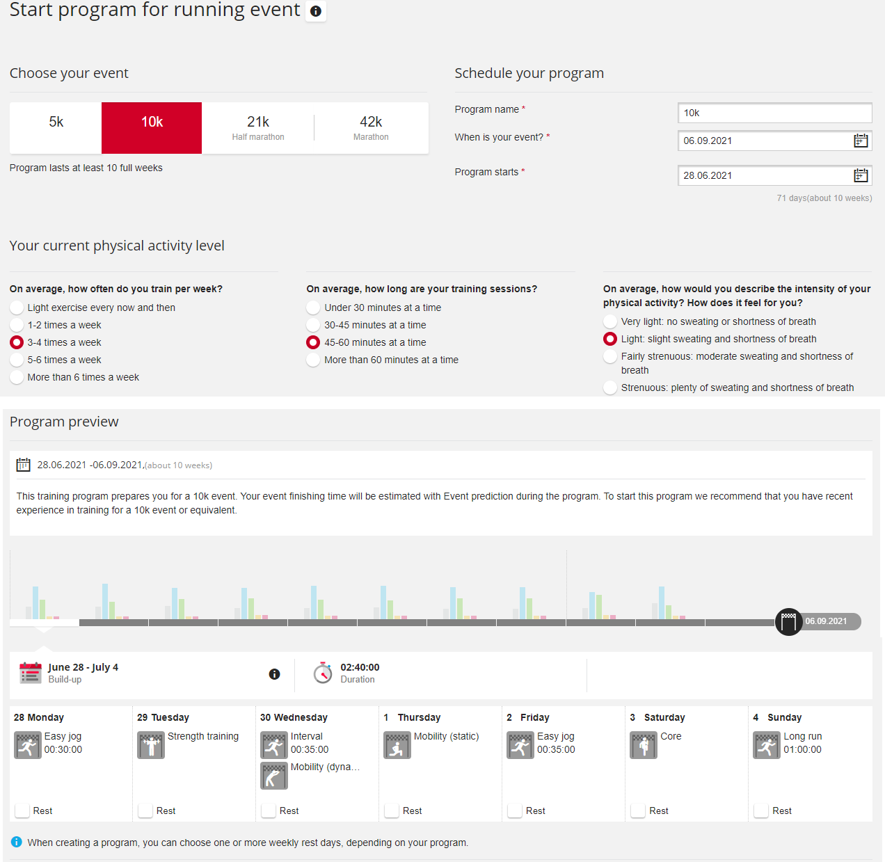This screenshot has height=862, width=885.
Task: Mark Monday as Rest day
Action: click(x=22, y=811)
